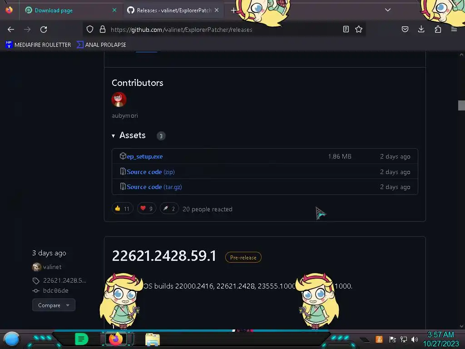This screenshot has height=349, width=465.
Task: Download Source code (tar.gz)
Action: tap(154, 187)
